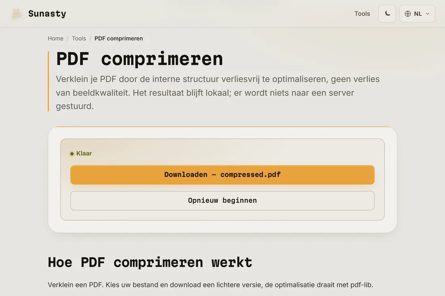Click the Sunasty cat logo icon
445x296 pixels.
(17, 14)
